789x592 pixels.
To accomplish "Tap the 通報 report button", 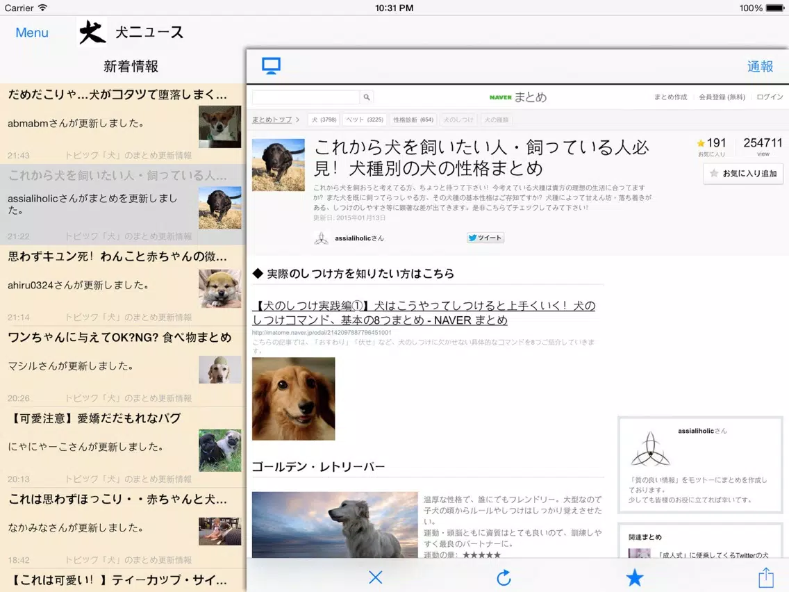I will click(760, 67).
